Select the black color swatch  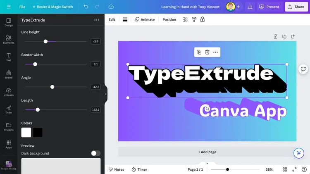click(38, 132)
